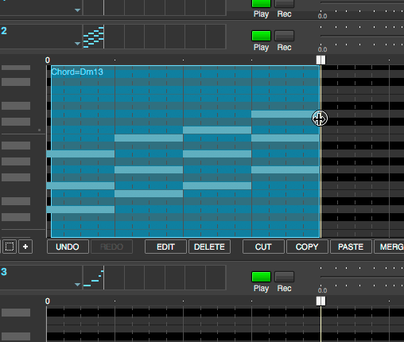Click the PASTE button
This screenshot has height=342, width=404.
point(351,247)
